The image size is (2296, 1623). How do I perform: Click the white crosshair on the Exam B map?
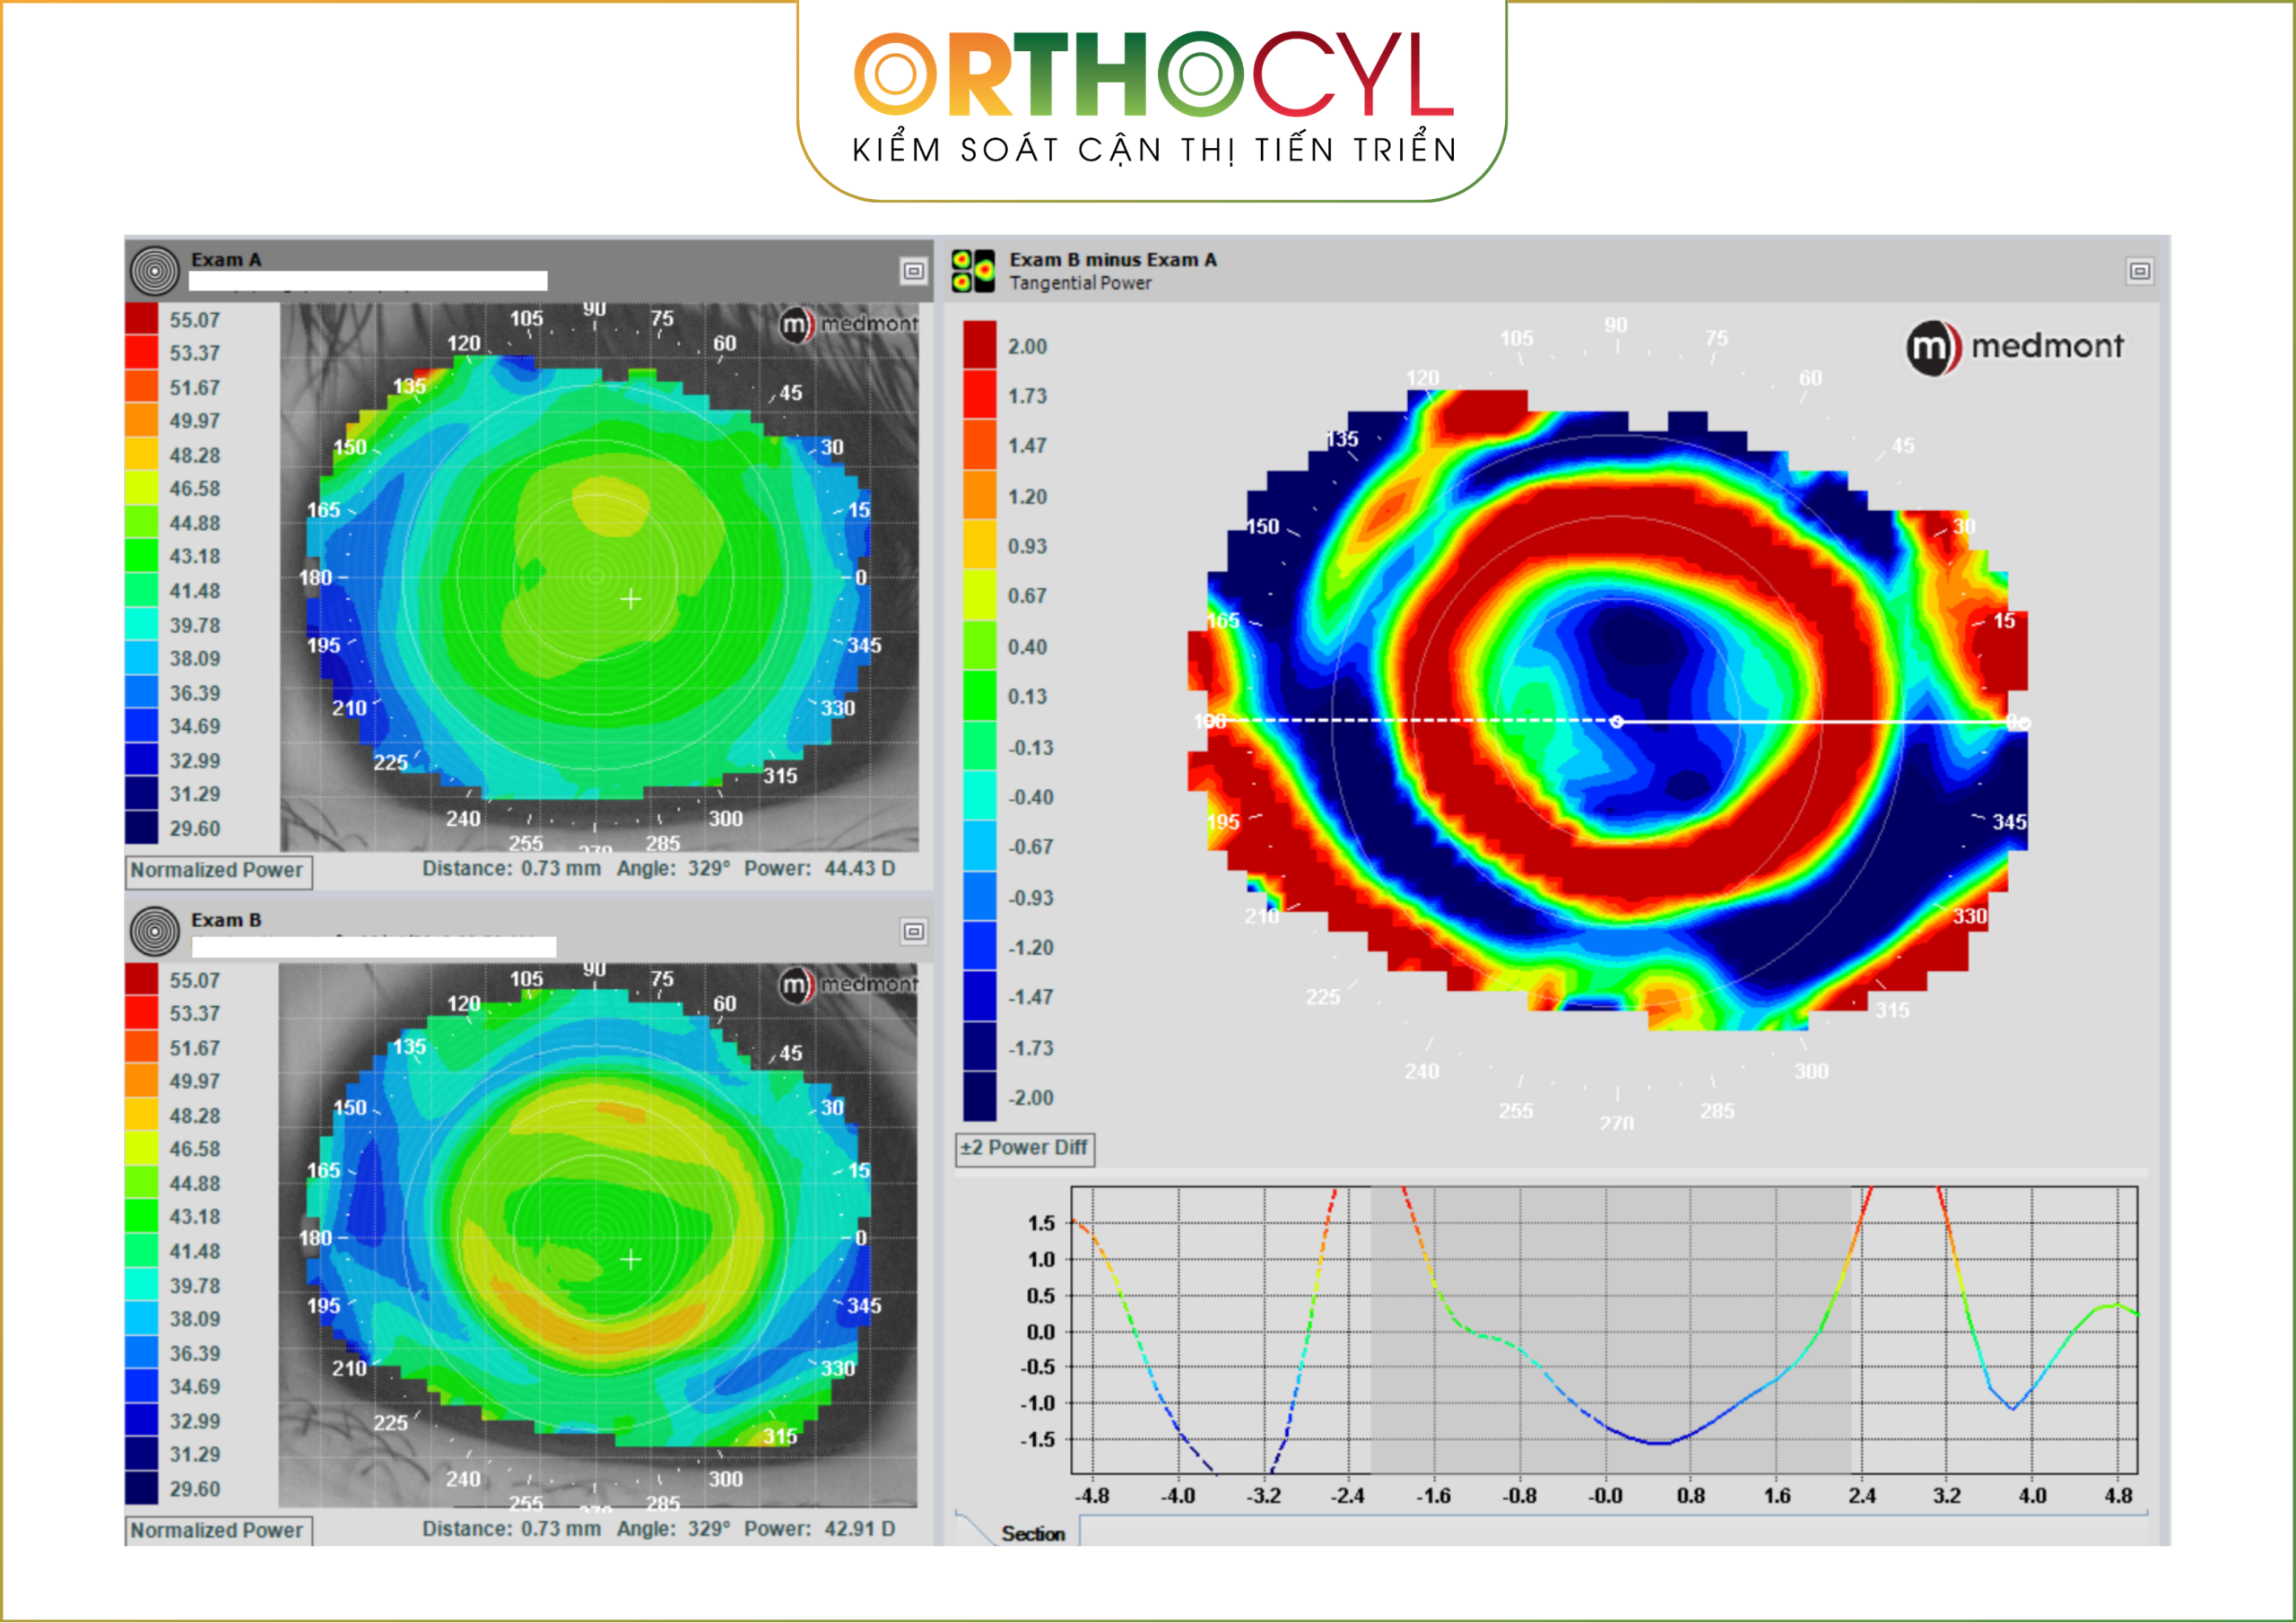[631, 1259]
